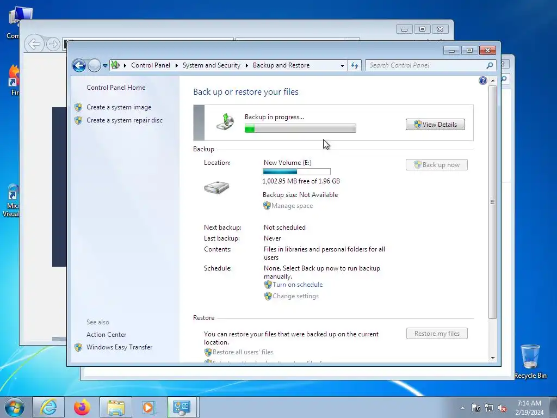This screenshot has height=418, width=557.
Task: Open the recent pages dropdown arrow
Action: [105, 65]
